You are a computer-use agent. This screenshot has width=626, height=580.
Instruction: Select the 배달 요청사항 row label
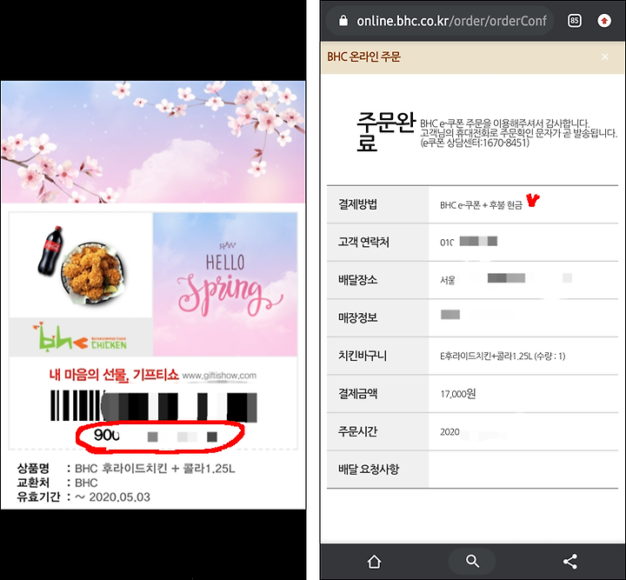click(369, 469)
